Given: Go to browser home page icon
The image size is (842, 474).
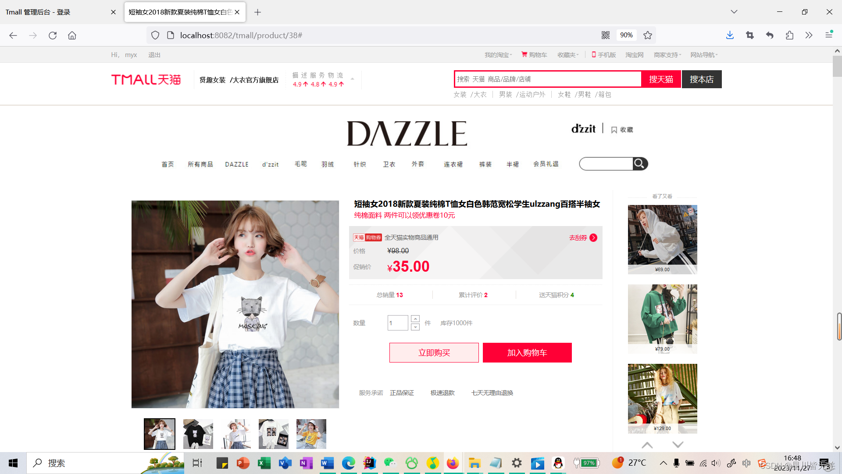Looking at the screenshot, I should coord(72,35).
